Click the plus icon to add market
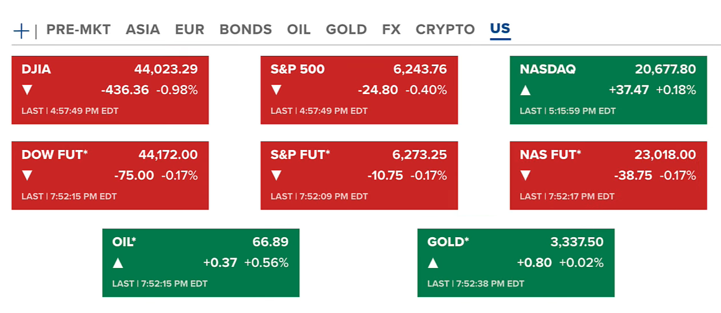 pyautogui.click(x=21, y=31)
